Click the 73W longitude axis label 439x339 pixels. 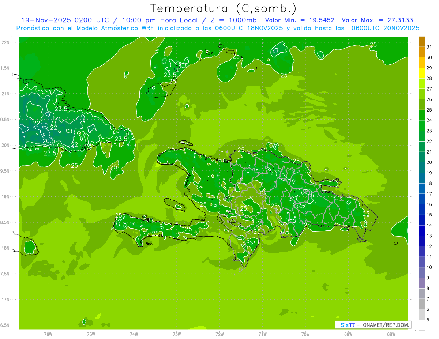pos(177,334)
